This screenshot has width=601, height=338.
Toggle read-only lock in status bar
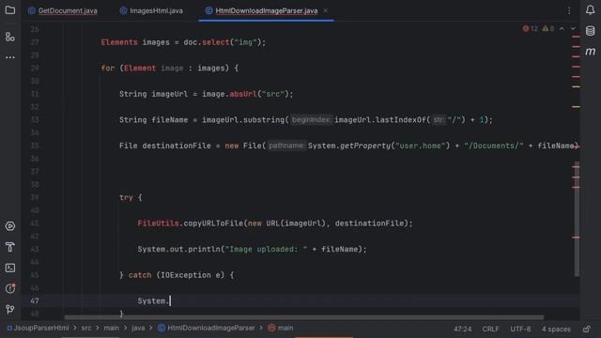click(x=587, y=329)
